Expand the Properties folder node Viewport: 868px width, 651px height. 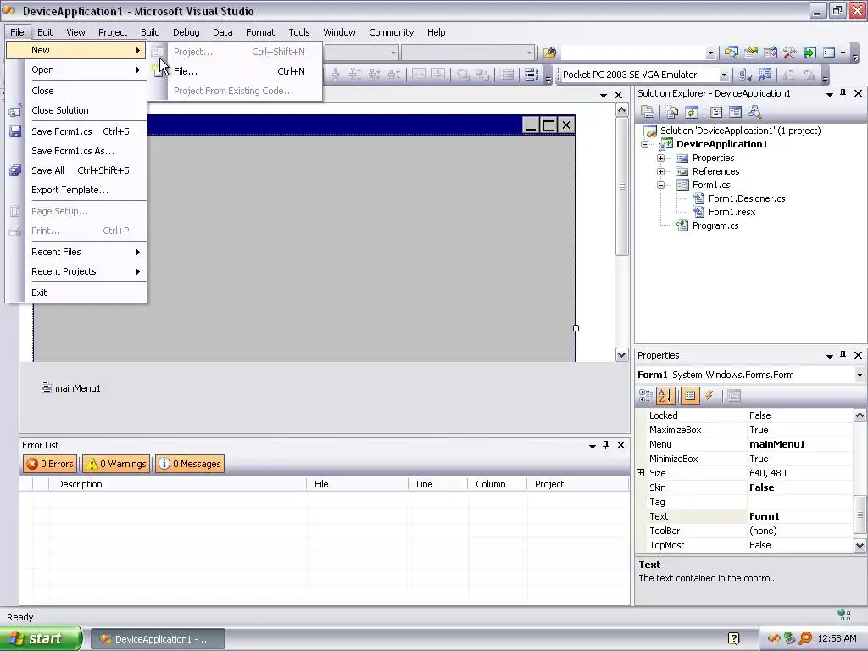[x=660, y=158]
